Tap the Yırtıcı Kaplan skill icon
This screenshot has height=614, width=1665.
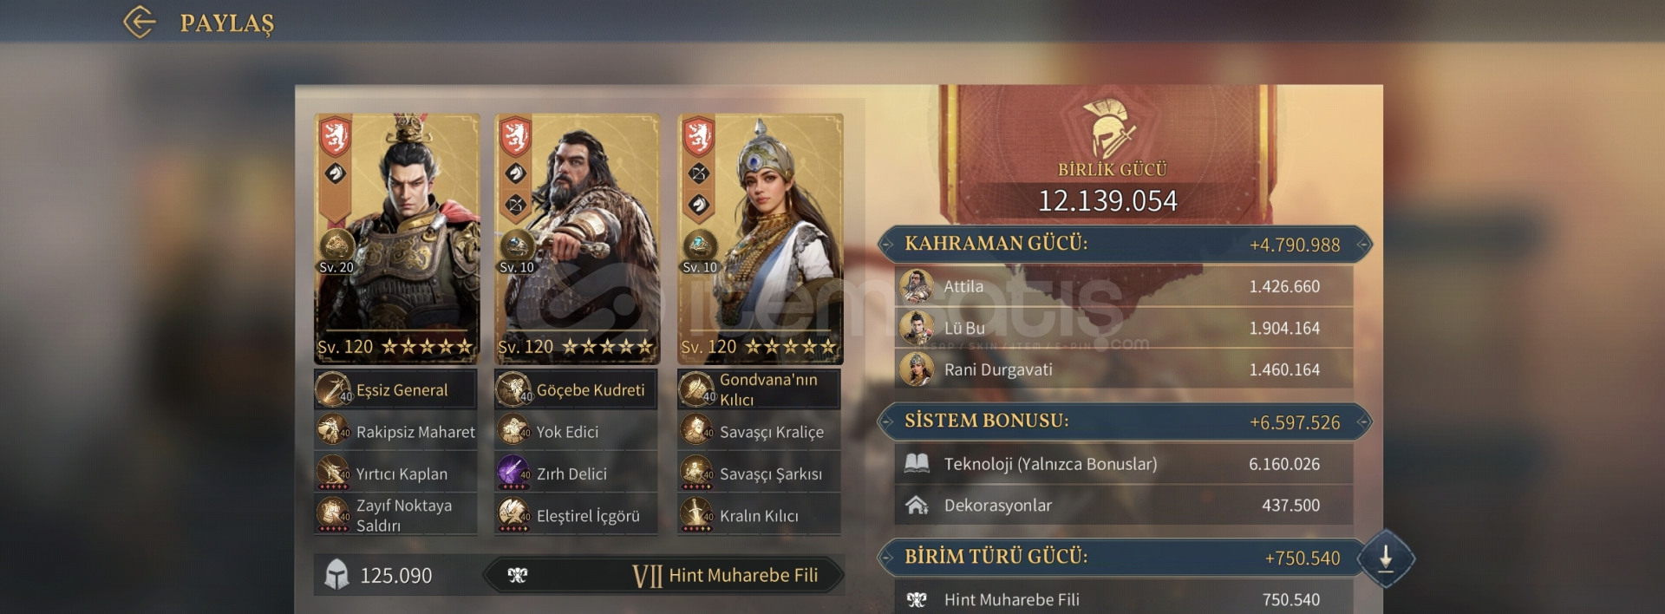333,474
